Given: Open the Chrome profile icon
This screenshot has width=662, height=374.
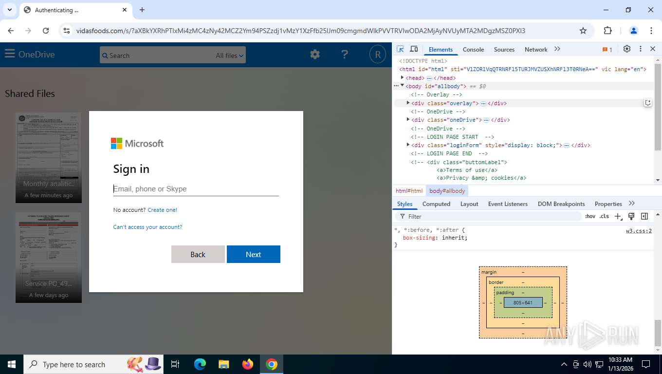Looking at the screenshot, I should pyautogui.click(x=634, y=31).
